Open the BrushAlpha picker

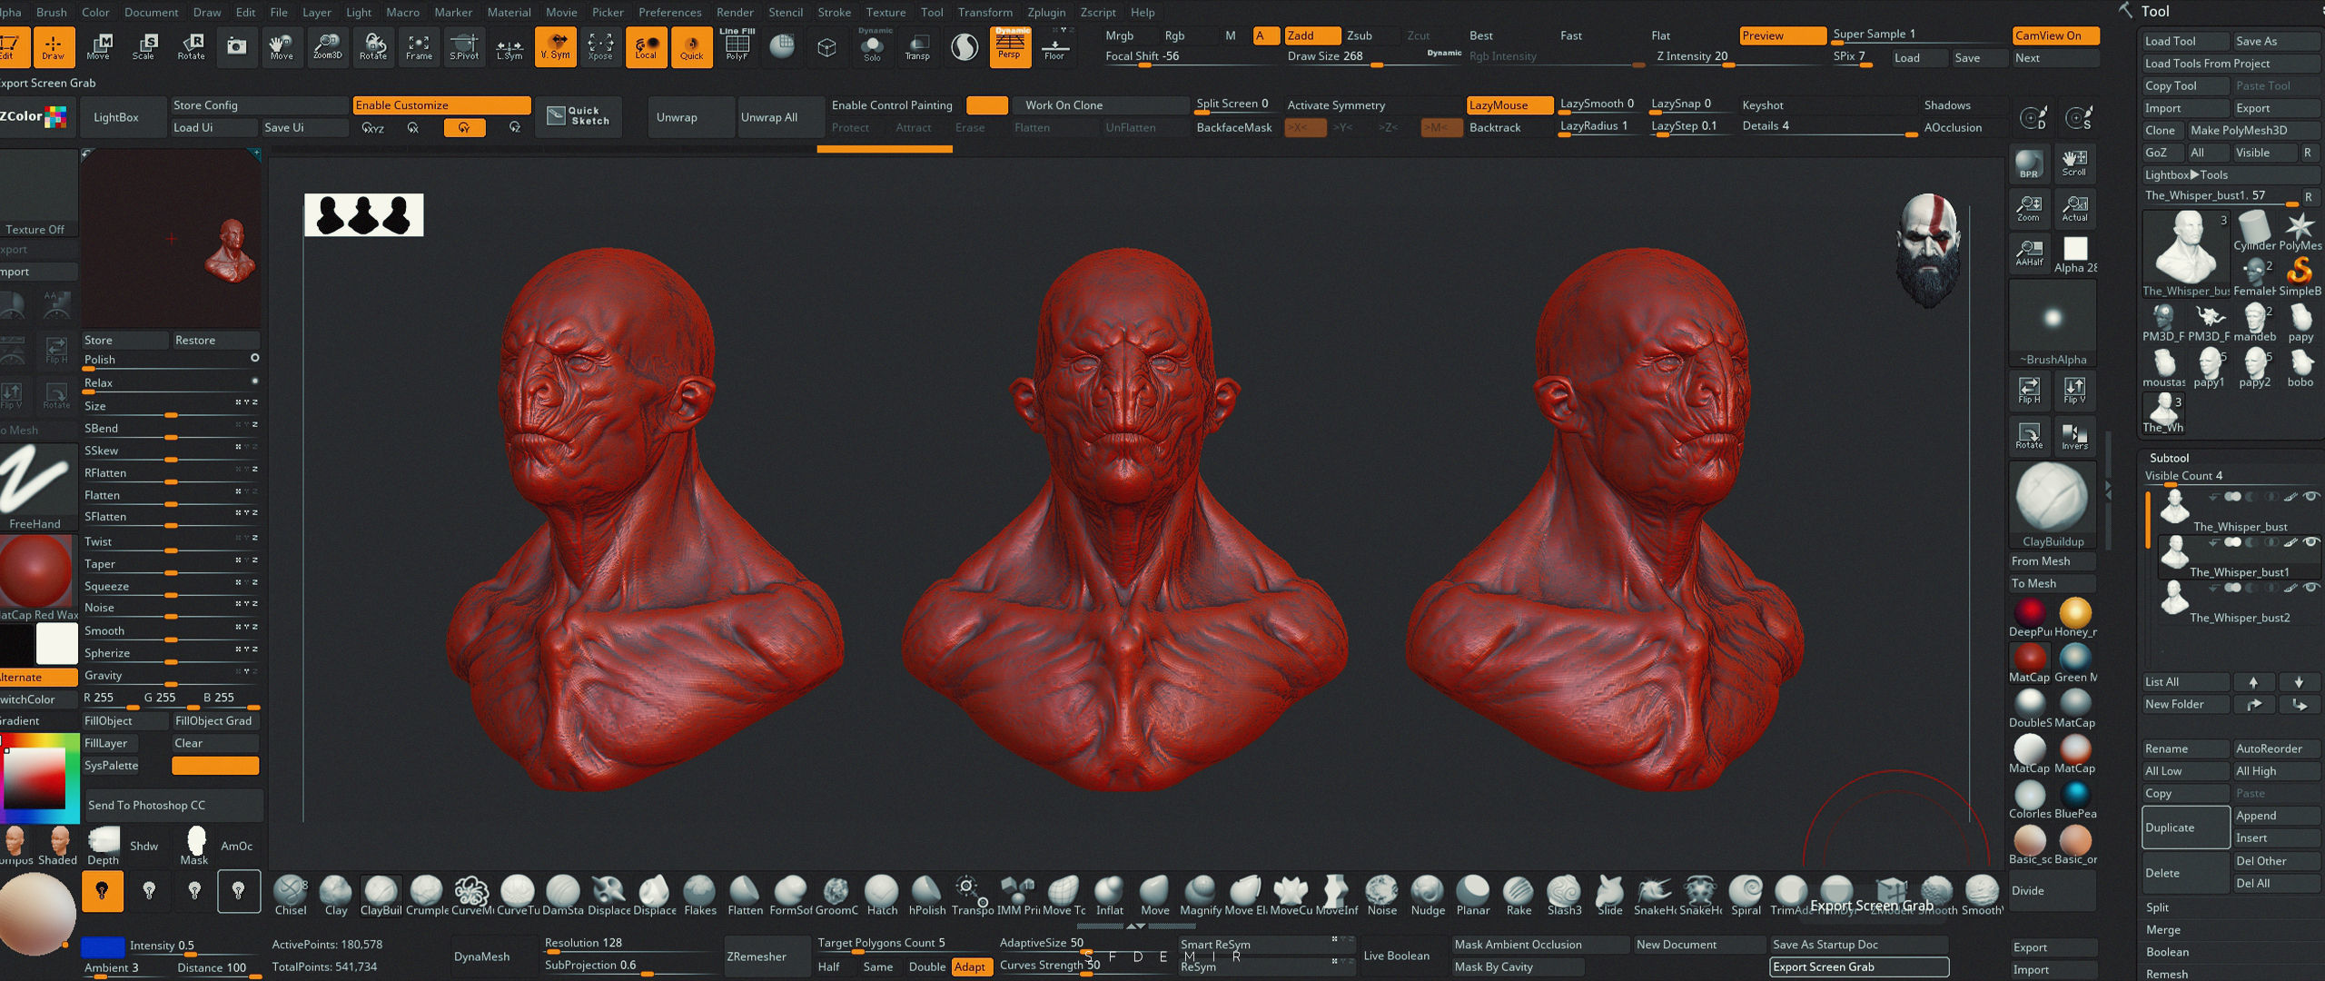pyautogui.click(x=2053, y=322)
